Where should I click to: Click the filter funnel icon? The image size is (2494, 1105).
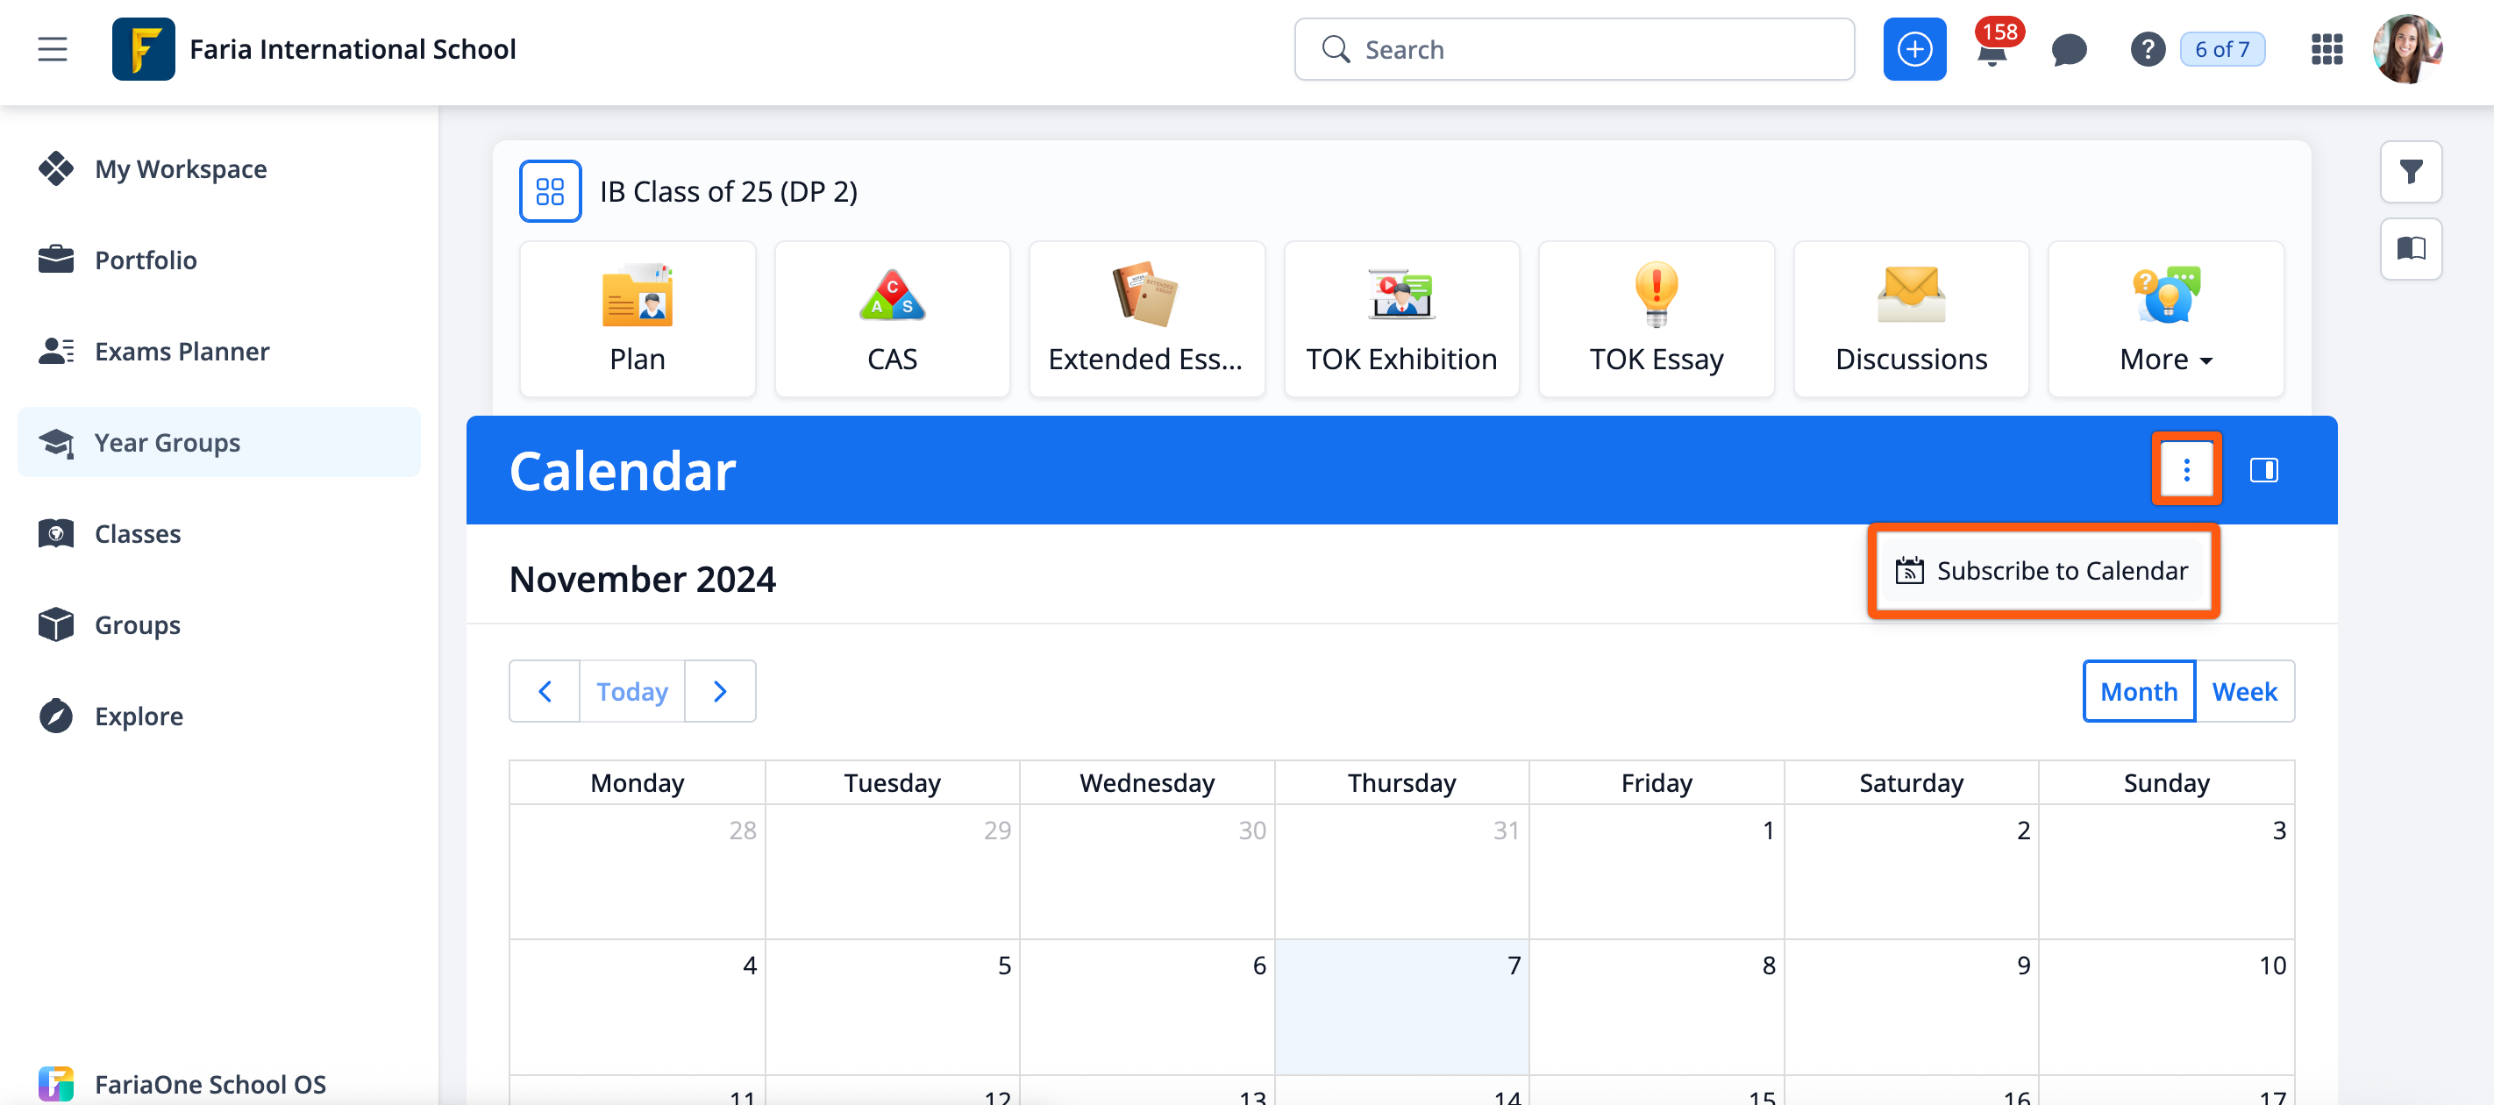click(2410, 173)
